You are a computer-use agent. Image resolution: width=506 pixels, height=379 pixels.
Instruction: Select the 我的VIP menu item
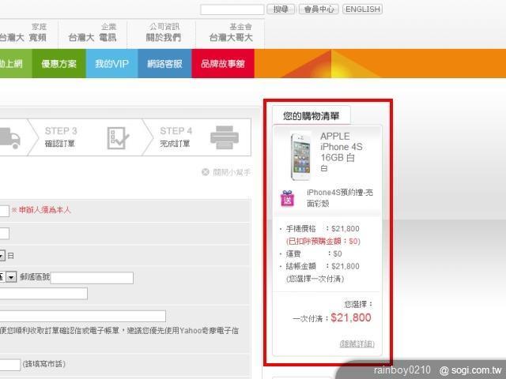point(111,63)
